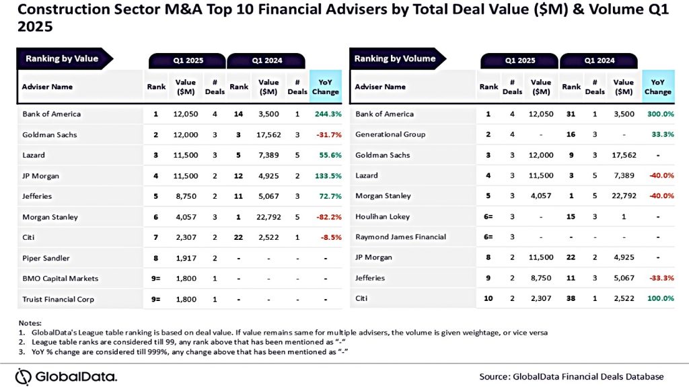
Task: Click the Q1 2025 header in value table
Action: (188, 60)
